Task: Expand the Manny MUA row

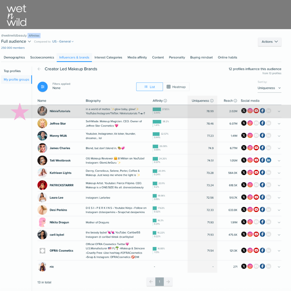Action: 279,136
